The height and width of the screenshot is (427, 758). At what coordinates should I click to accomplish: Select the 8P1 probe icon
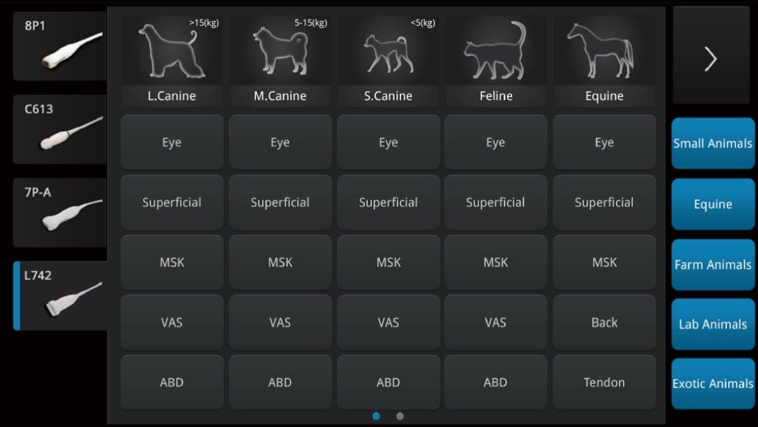pos(60,46)
